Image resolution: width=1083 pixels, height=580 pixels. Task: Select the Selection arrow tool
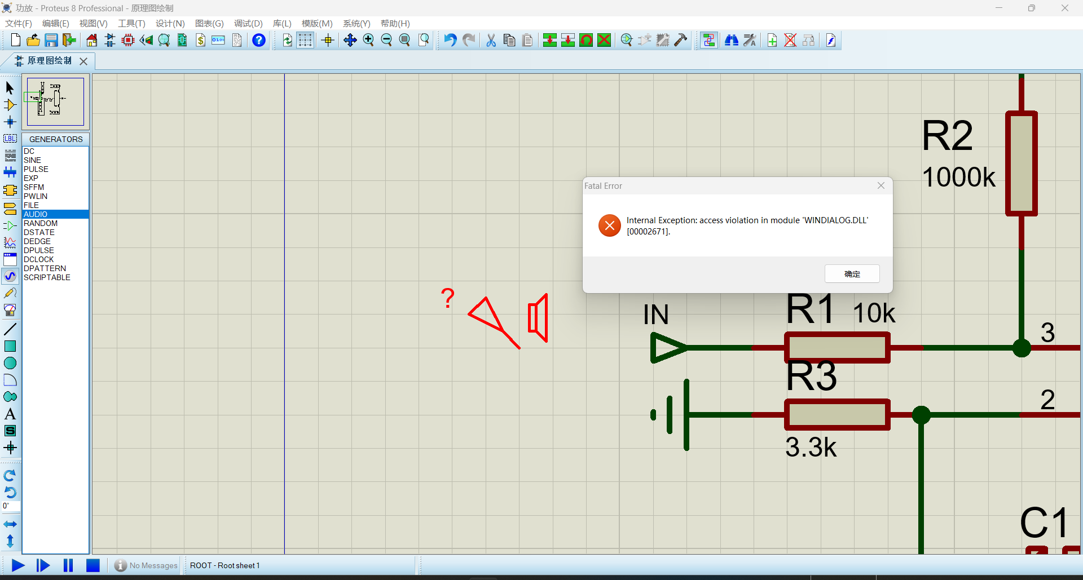[10, 88]
